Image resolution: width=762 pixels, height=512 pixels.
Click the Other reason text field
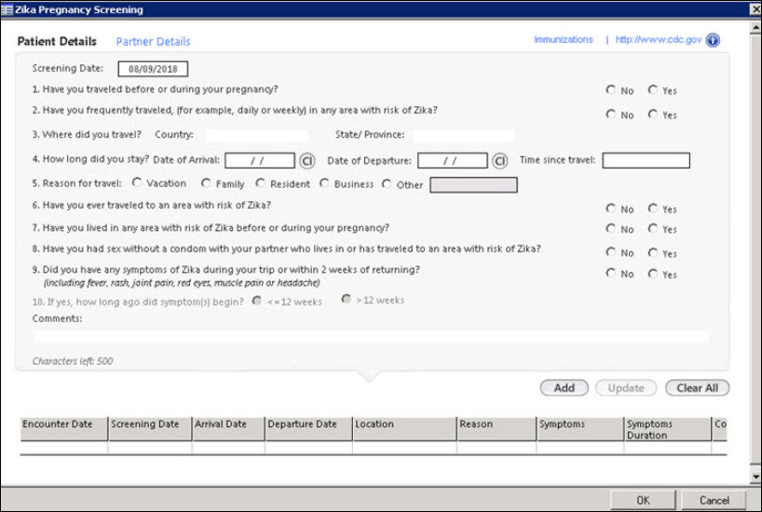click(x=473, y=185)
